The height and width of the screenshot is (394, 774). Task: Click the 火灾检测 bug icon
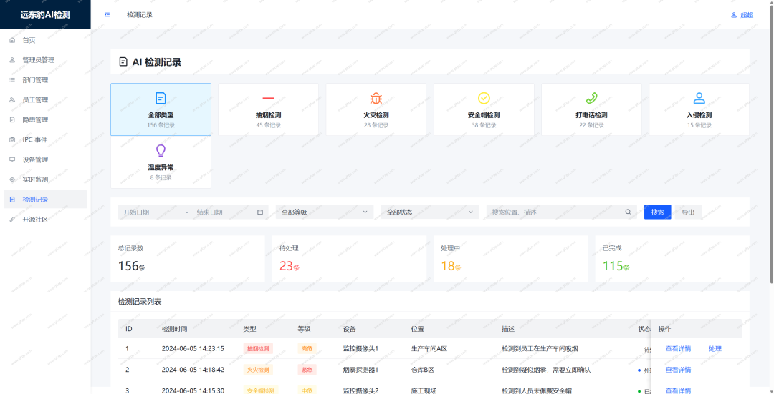[x=376, y=98]
